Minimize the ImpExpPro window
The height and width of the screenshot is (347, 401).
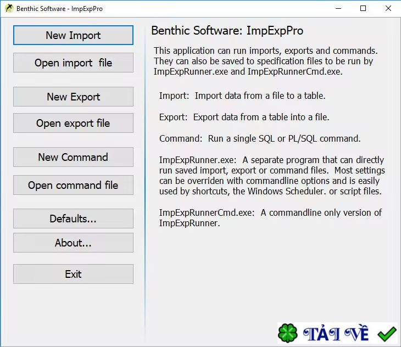338,8
